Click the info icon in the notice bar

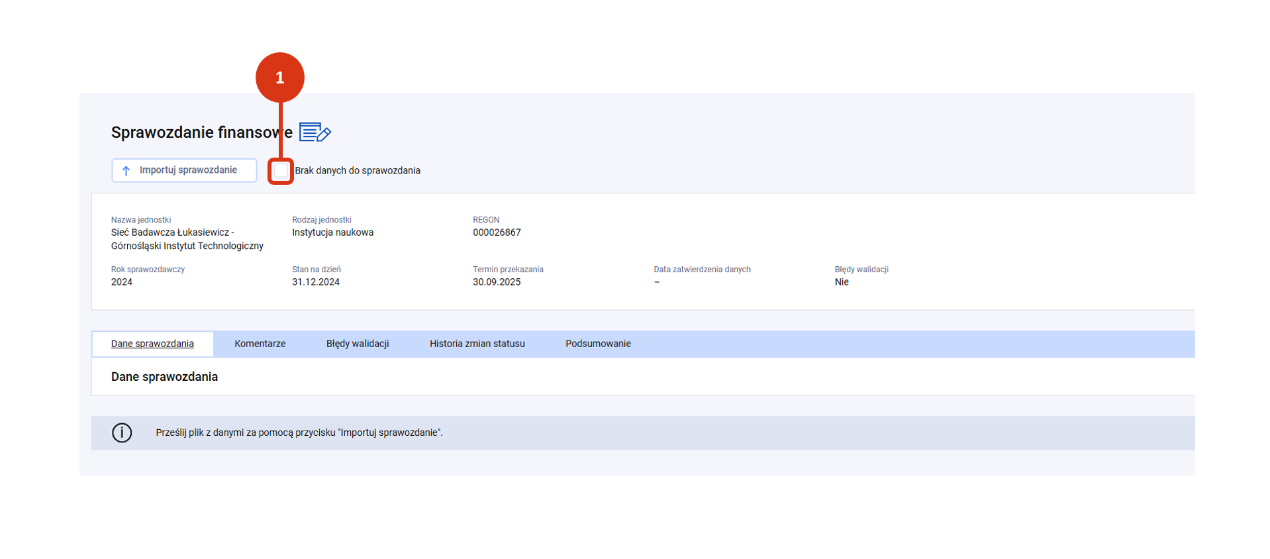click(x=122, y=432)
